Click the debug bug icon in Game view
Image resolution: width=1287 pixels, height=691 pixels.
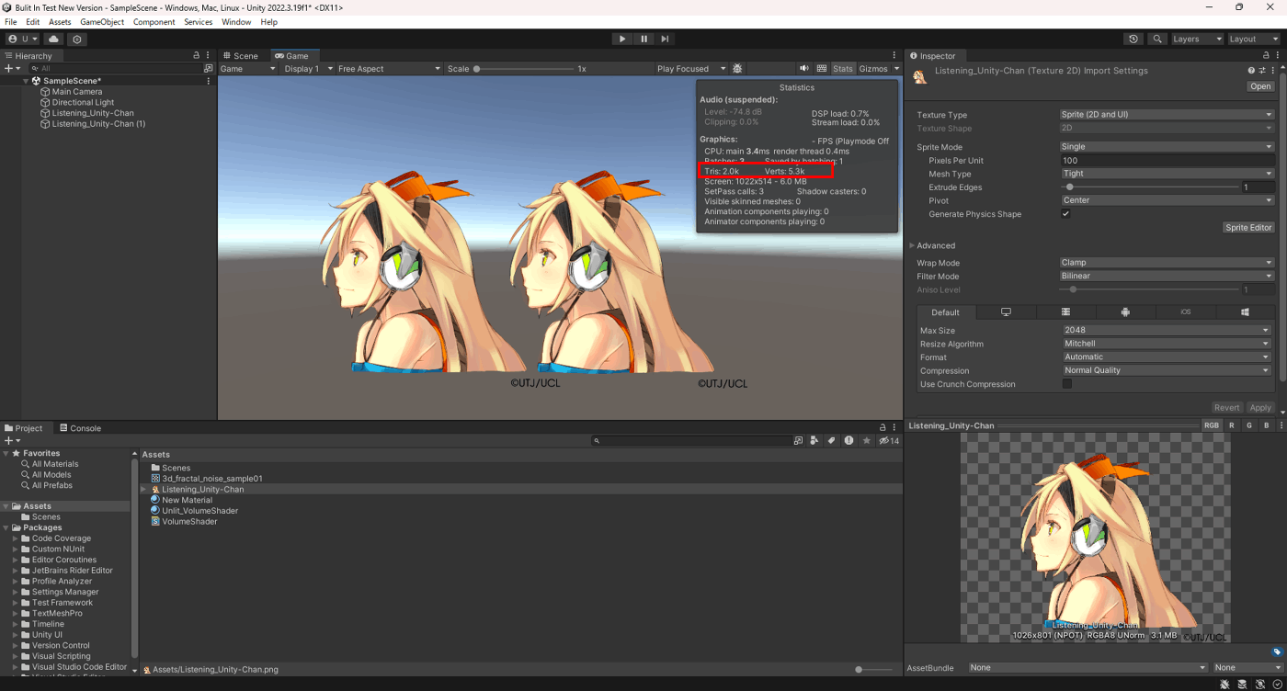737,69
